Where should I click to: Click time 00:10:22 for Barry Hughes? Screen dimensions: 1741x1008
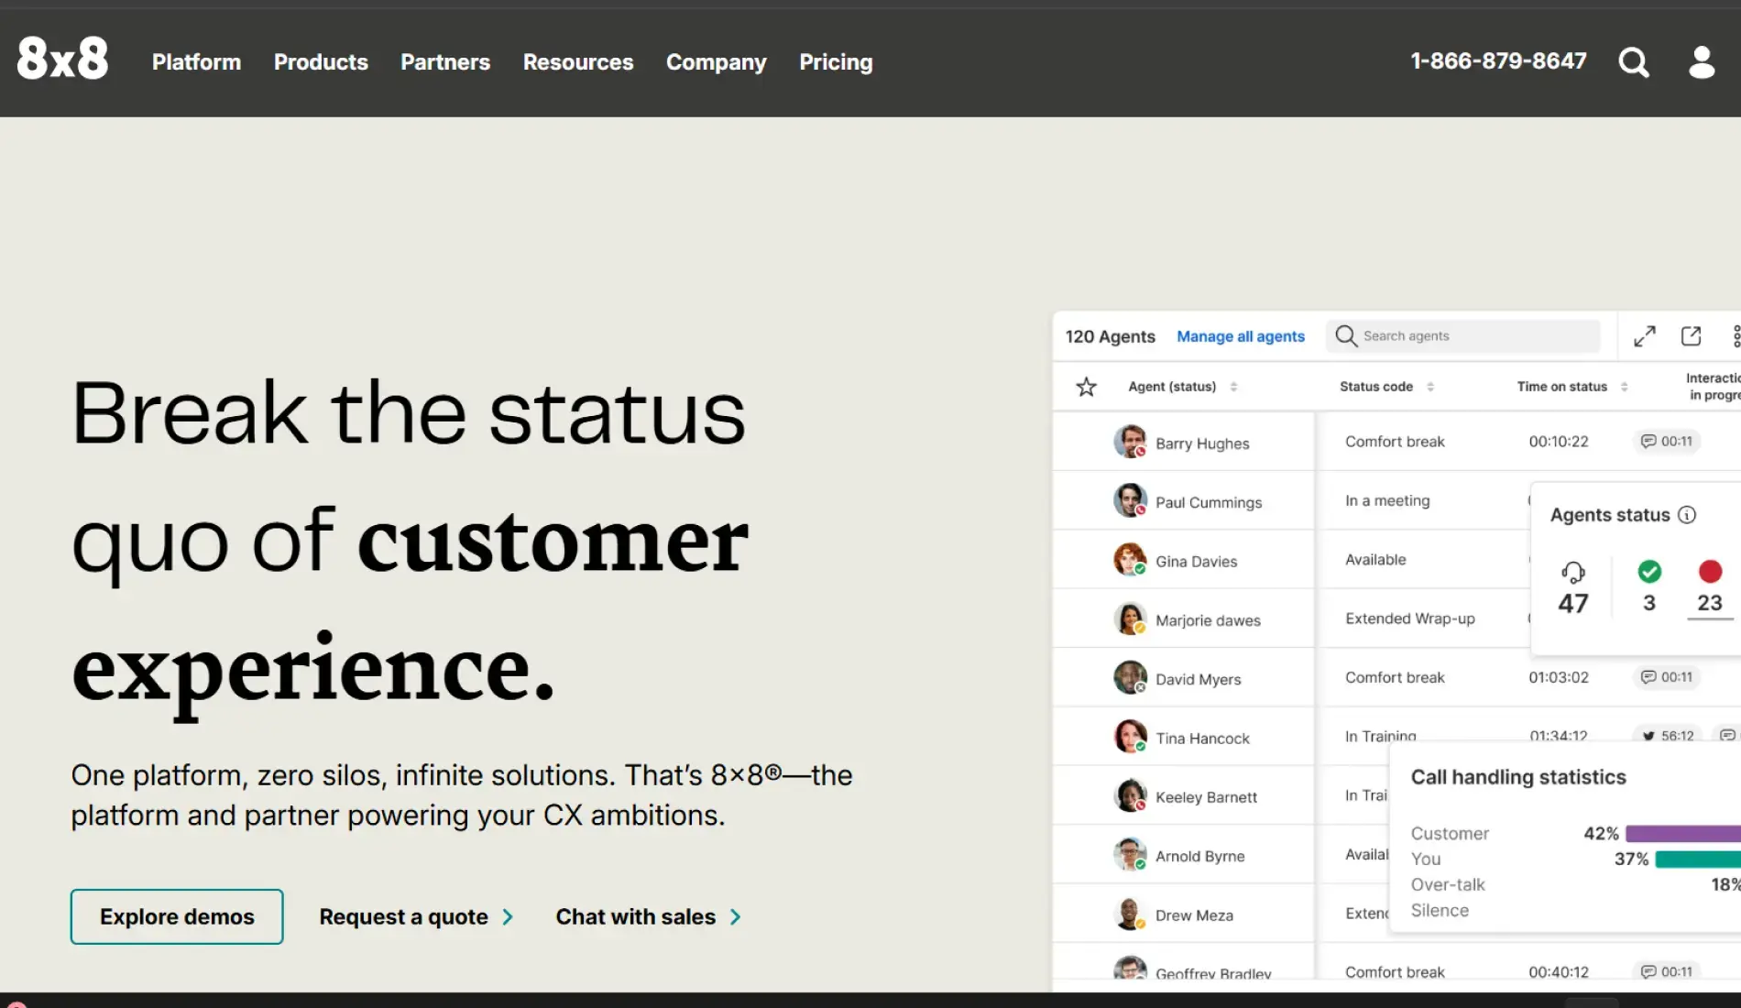click(1559, 442)
